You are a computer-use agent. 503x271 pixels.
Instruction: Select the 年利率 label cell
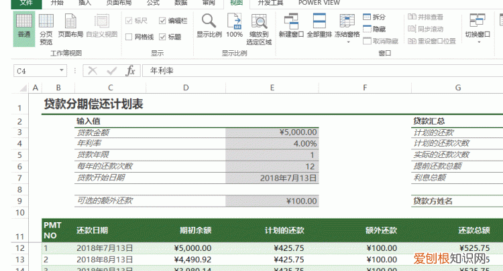point(111,144)
